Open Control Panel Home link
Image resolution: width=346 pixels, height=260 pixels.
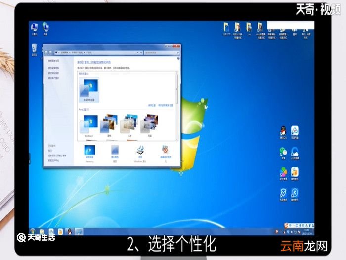[53, 61]
